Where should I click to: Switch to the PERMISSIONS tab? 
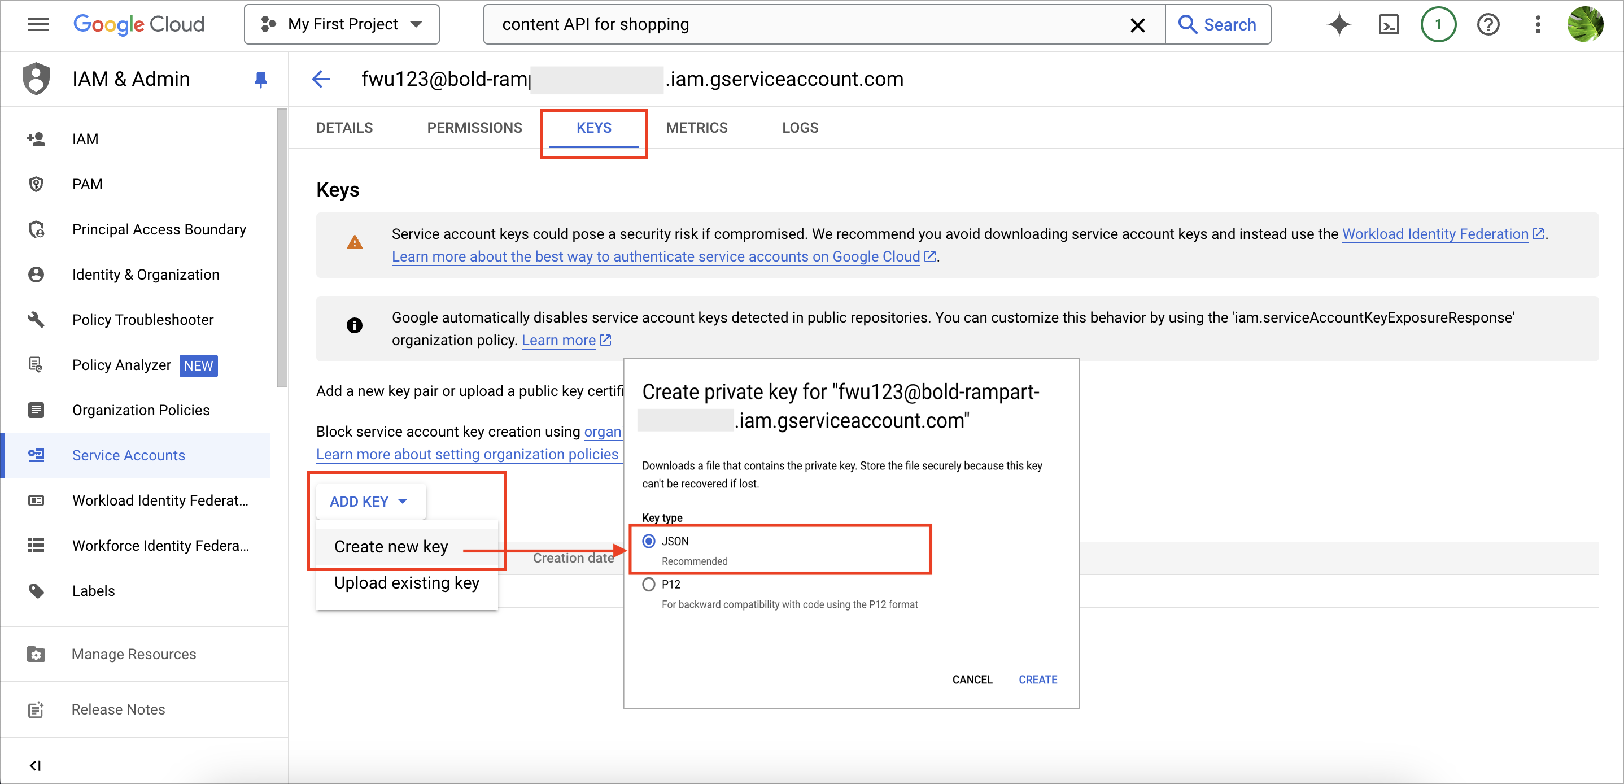475,128
